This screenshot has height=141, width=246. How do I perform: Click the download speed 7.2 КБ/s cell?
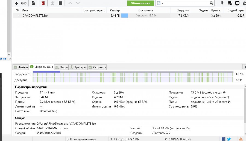pyautogui.click(x=183, y=16)
